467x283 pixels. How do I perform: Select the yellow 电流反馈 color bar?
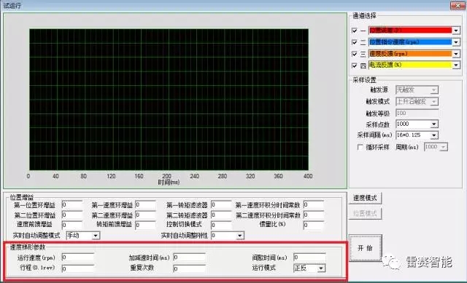[x=410, y=65]
